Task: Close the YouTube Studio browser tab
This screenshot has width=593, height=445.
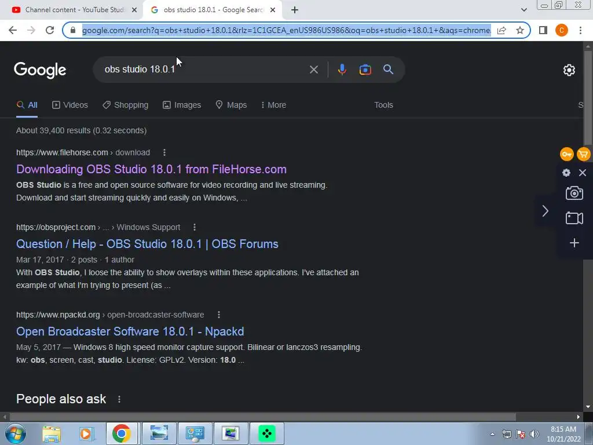Action: pyautogui.click(x=134, y=10)
